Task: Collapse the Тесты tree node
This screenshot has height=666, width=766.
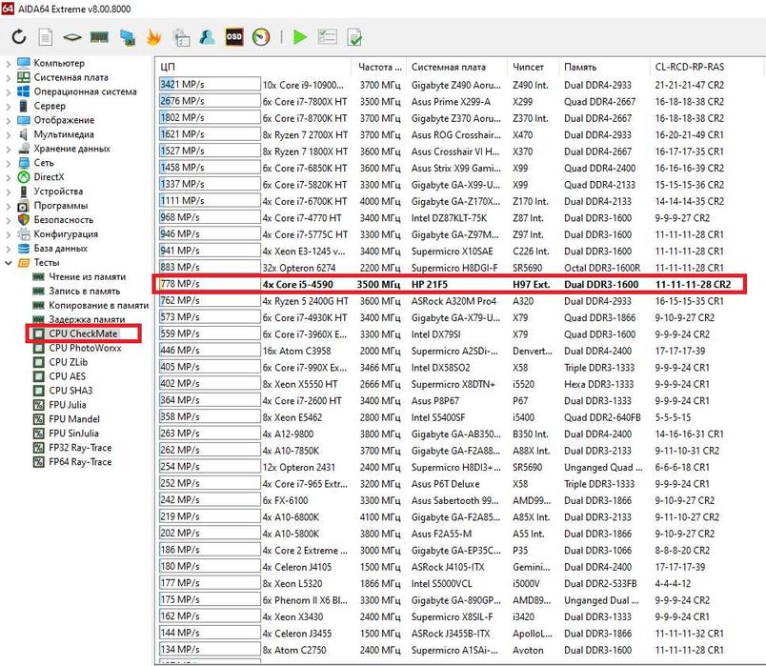Action: [x=8, y=263]
